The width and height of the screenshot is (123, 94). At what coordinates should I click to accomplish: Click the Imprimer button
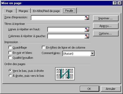[106, 18]
